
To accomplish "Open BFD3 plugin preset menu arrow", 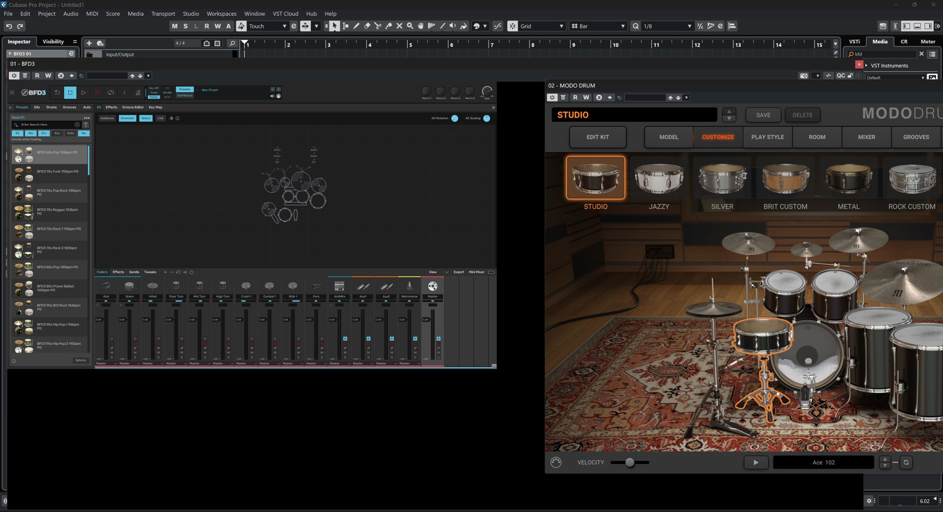I will [148, 76].
